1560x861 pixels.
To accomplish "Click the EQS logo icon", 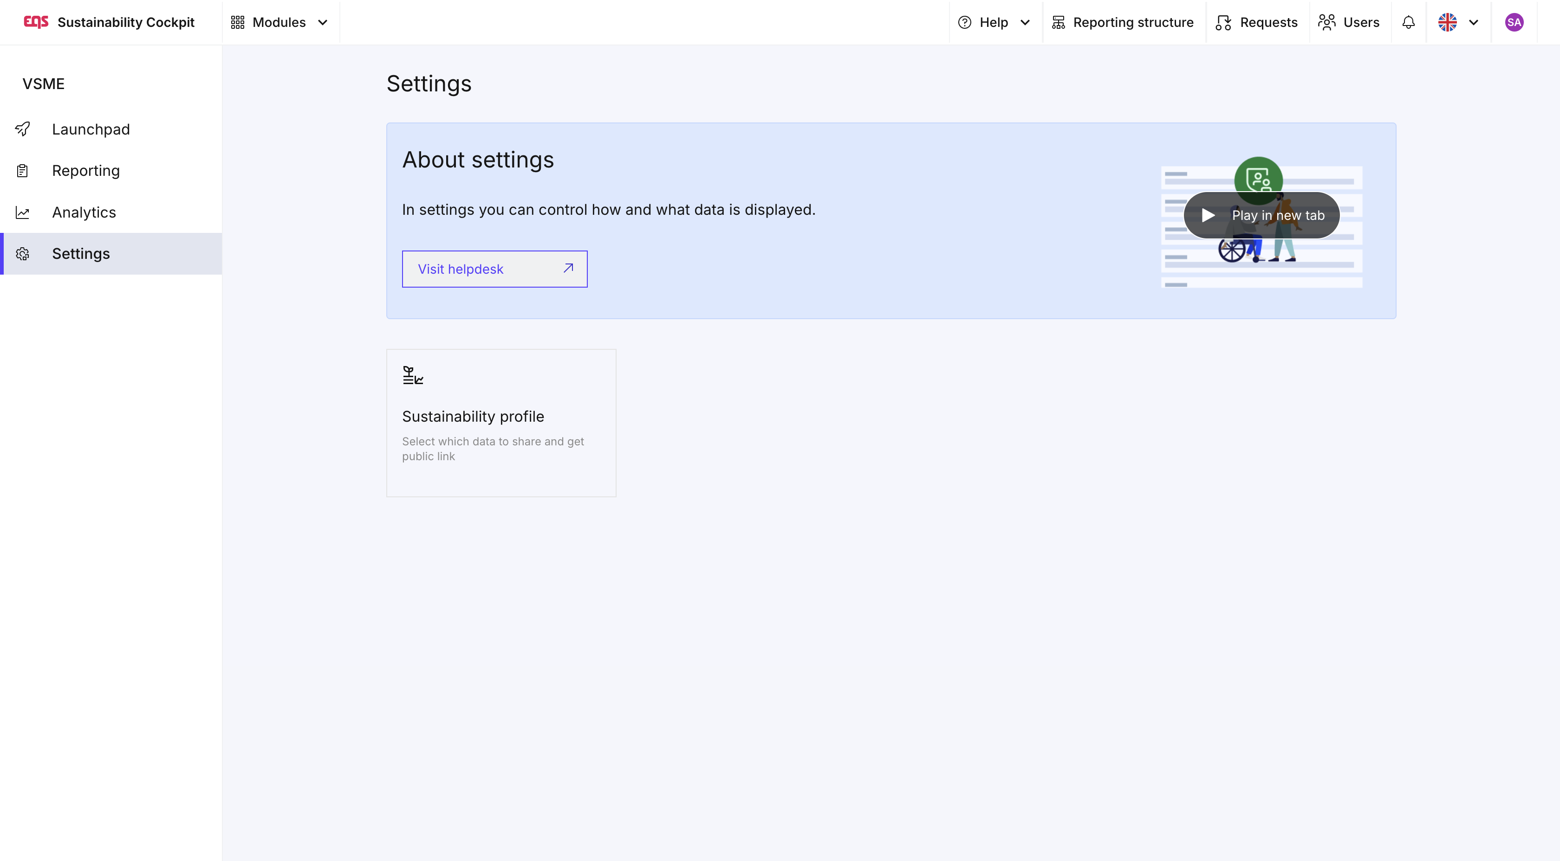I will [36, 22].
